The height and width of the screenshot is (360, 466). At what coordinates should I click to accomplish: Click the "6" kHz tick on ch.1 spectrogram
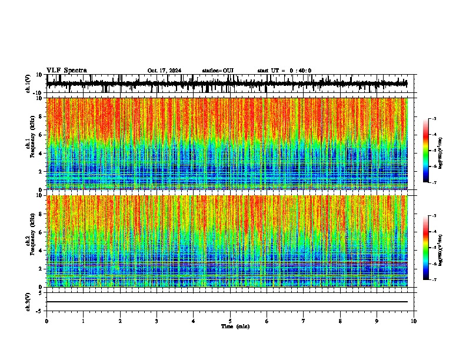[41, 135]
